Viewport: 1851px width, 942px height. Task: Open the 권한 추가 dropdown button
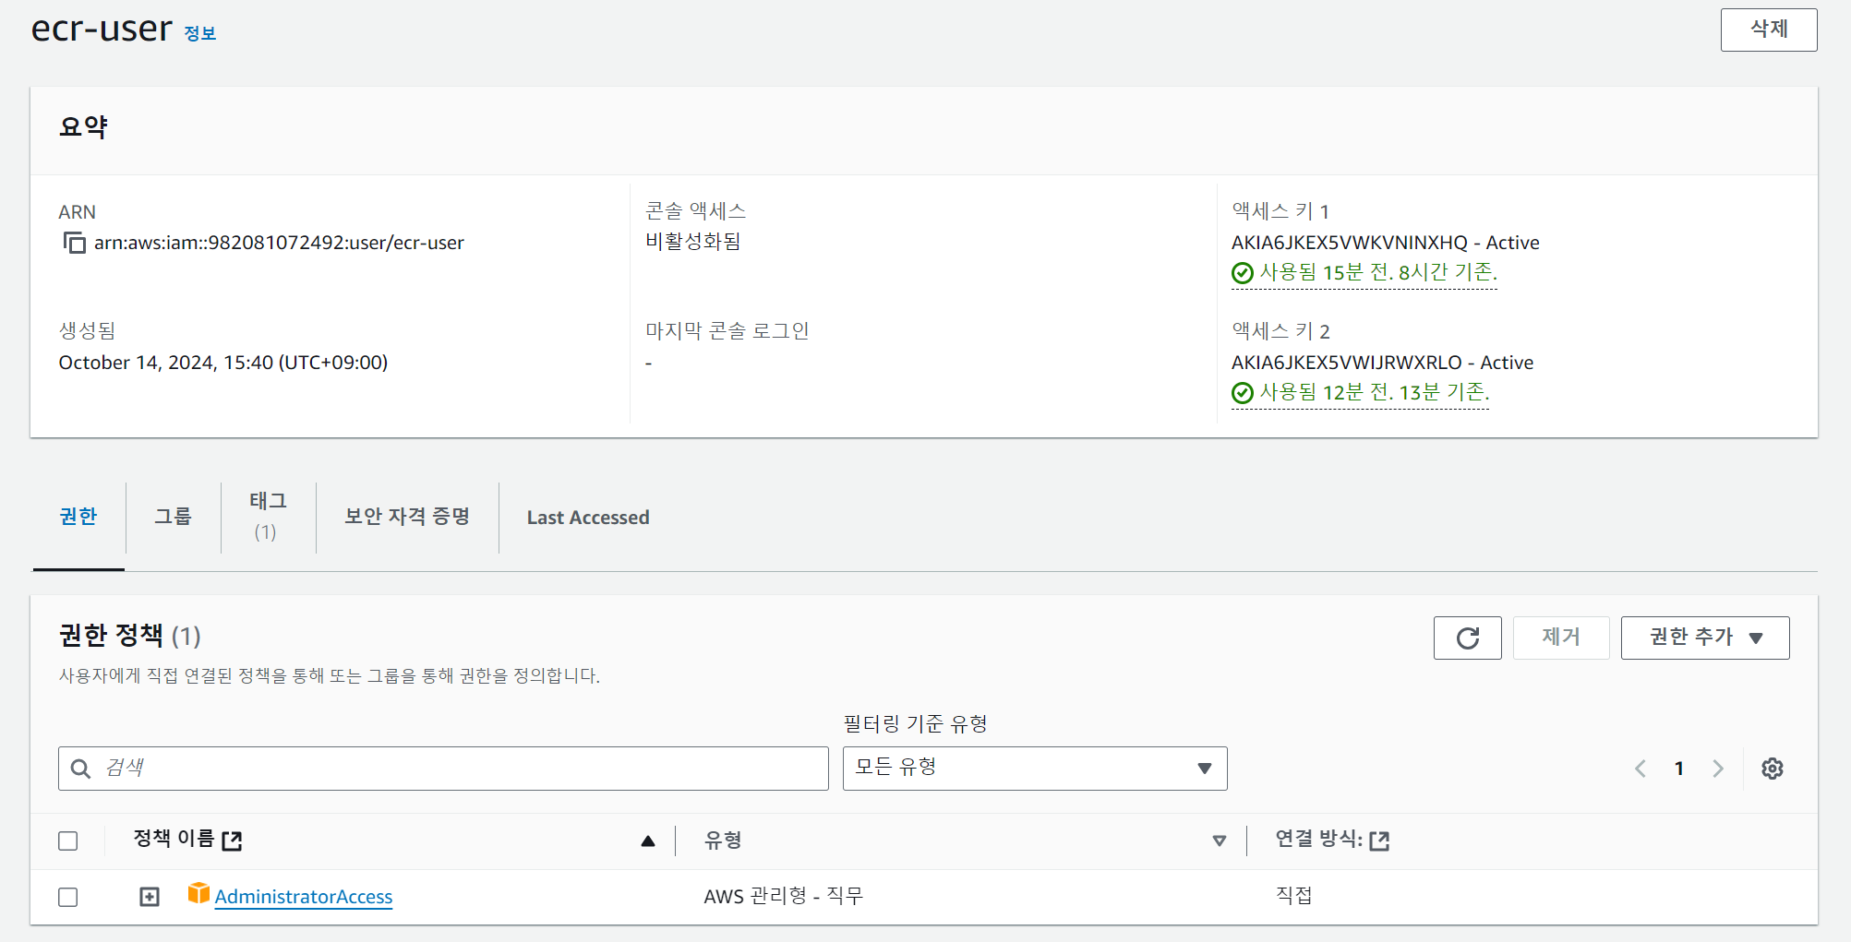click(x=1705, y=638)
